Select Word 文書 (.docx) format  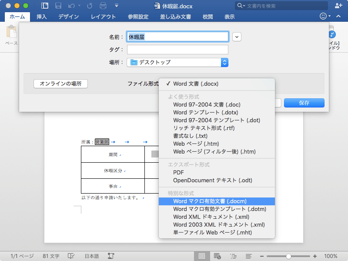[x=217, y=84]
